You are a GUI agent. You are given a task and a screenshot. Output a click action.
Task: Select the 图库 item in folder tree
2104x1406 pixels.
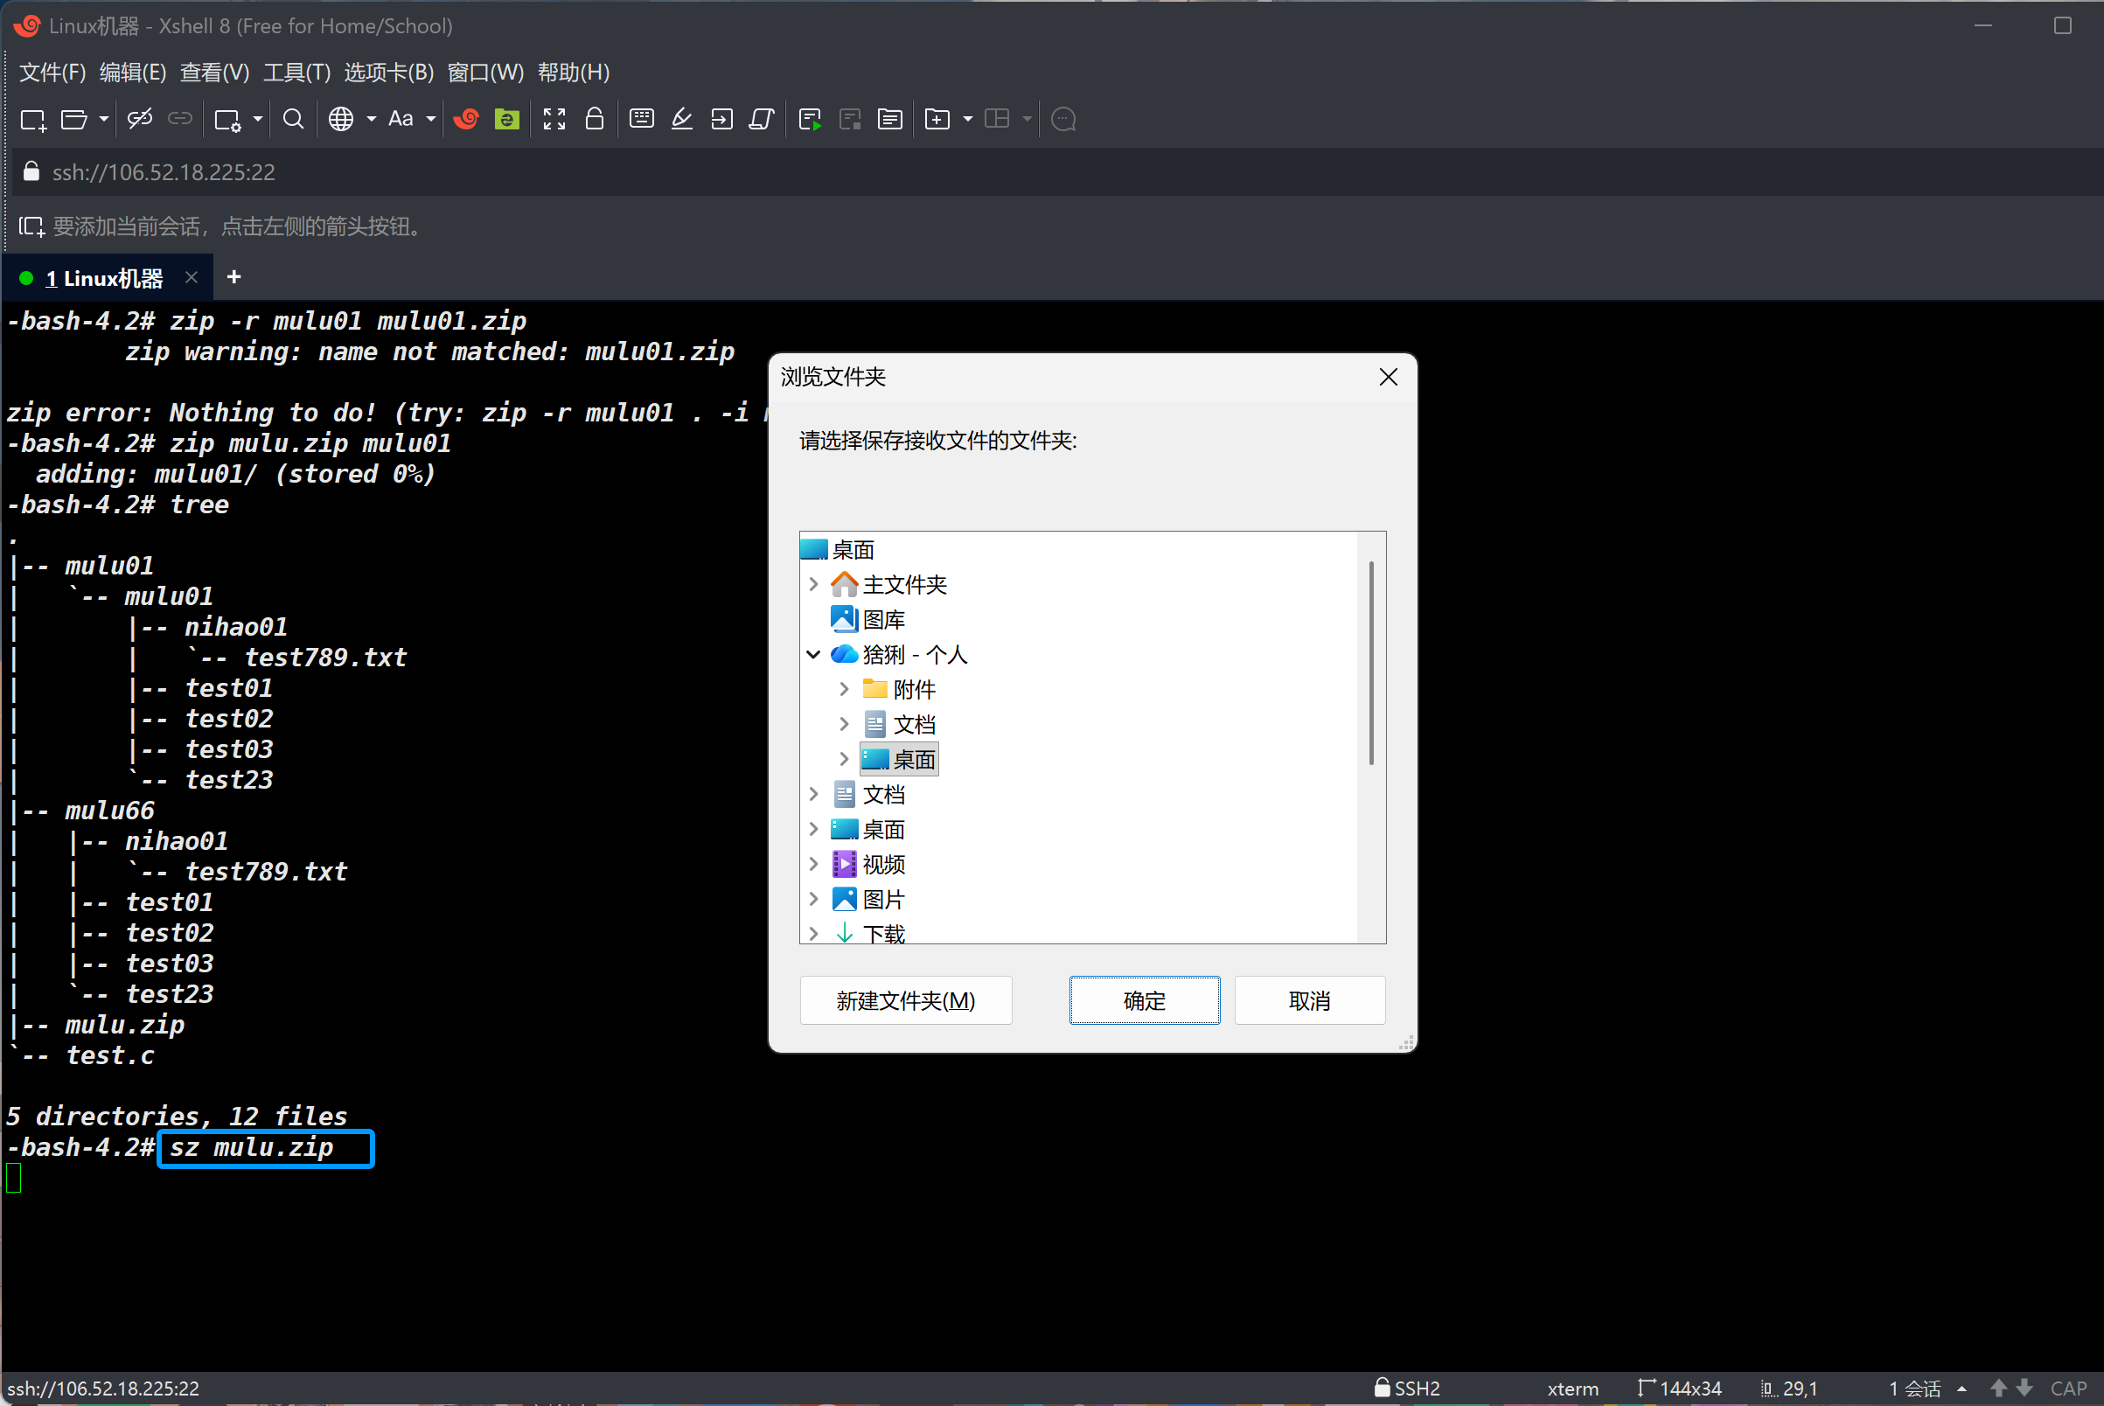click(883, 620)
